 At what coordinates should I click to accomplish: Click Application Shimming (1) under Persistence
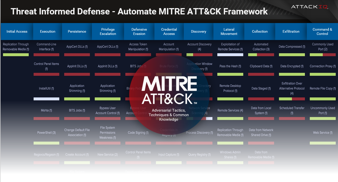(x=77, y=88)
